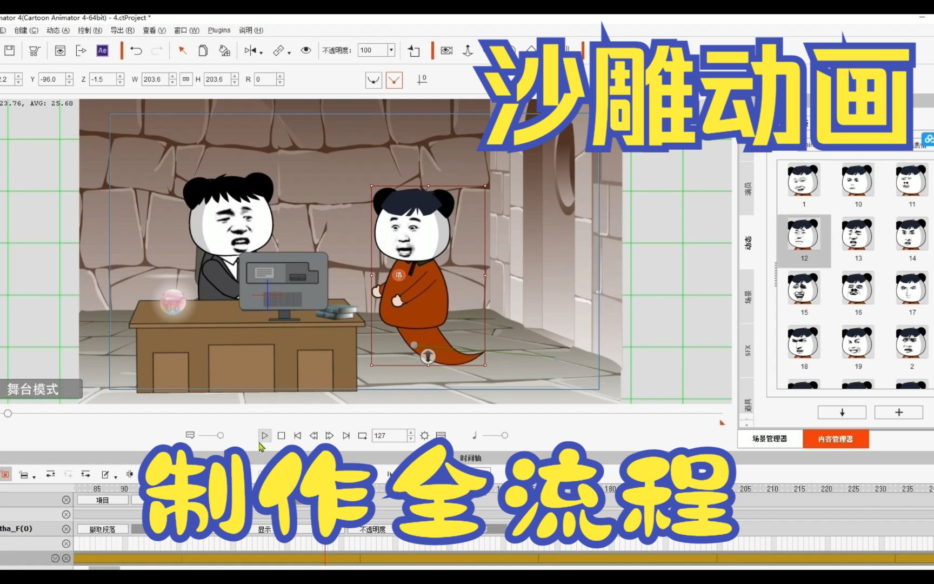This screenshot has height=584, width=934.
Task: Open project settings gear icon
Action: (425, 435)
